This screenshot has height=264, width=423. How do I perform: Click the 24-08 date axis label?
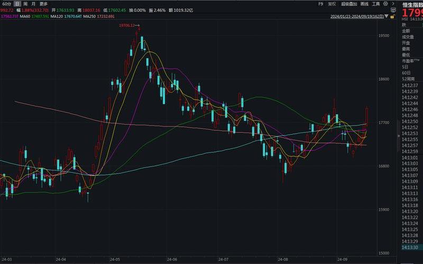click(x=283, y=259)
